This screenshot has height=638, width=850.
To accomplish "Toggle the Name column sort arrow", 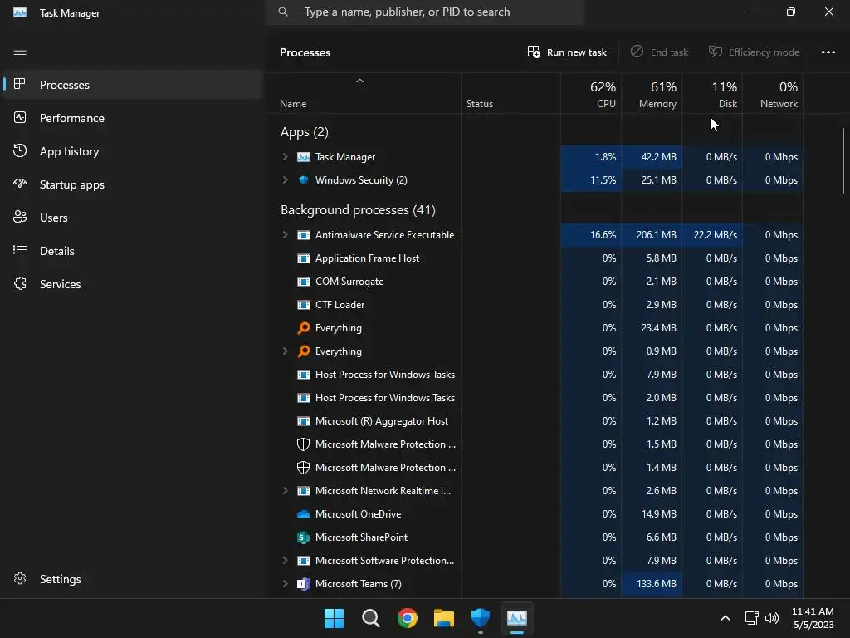I will tap(359, 81).
